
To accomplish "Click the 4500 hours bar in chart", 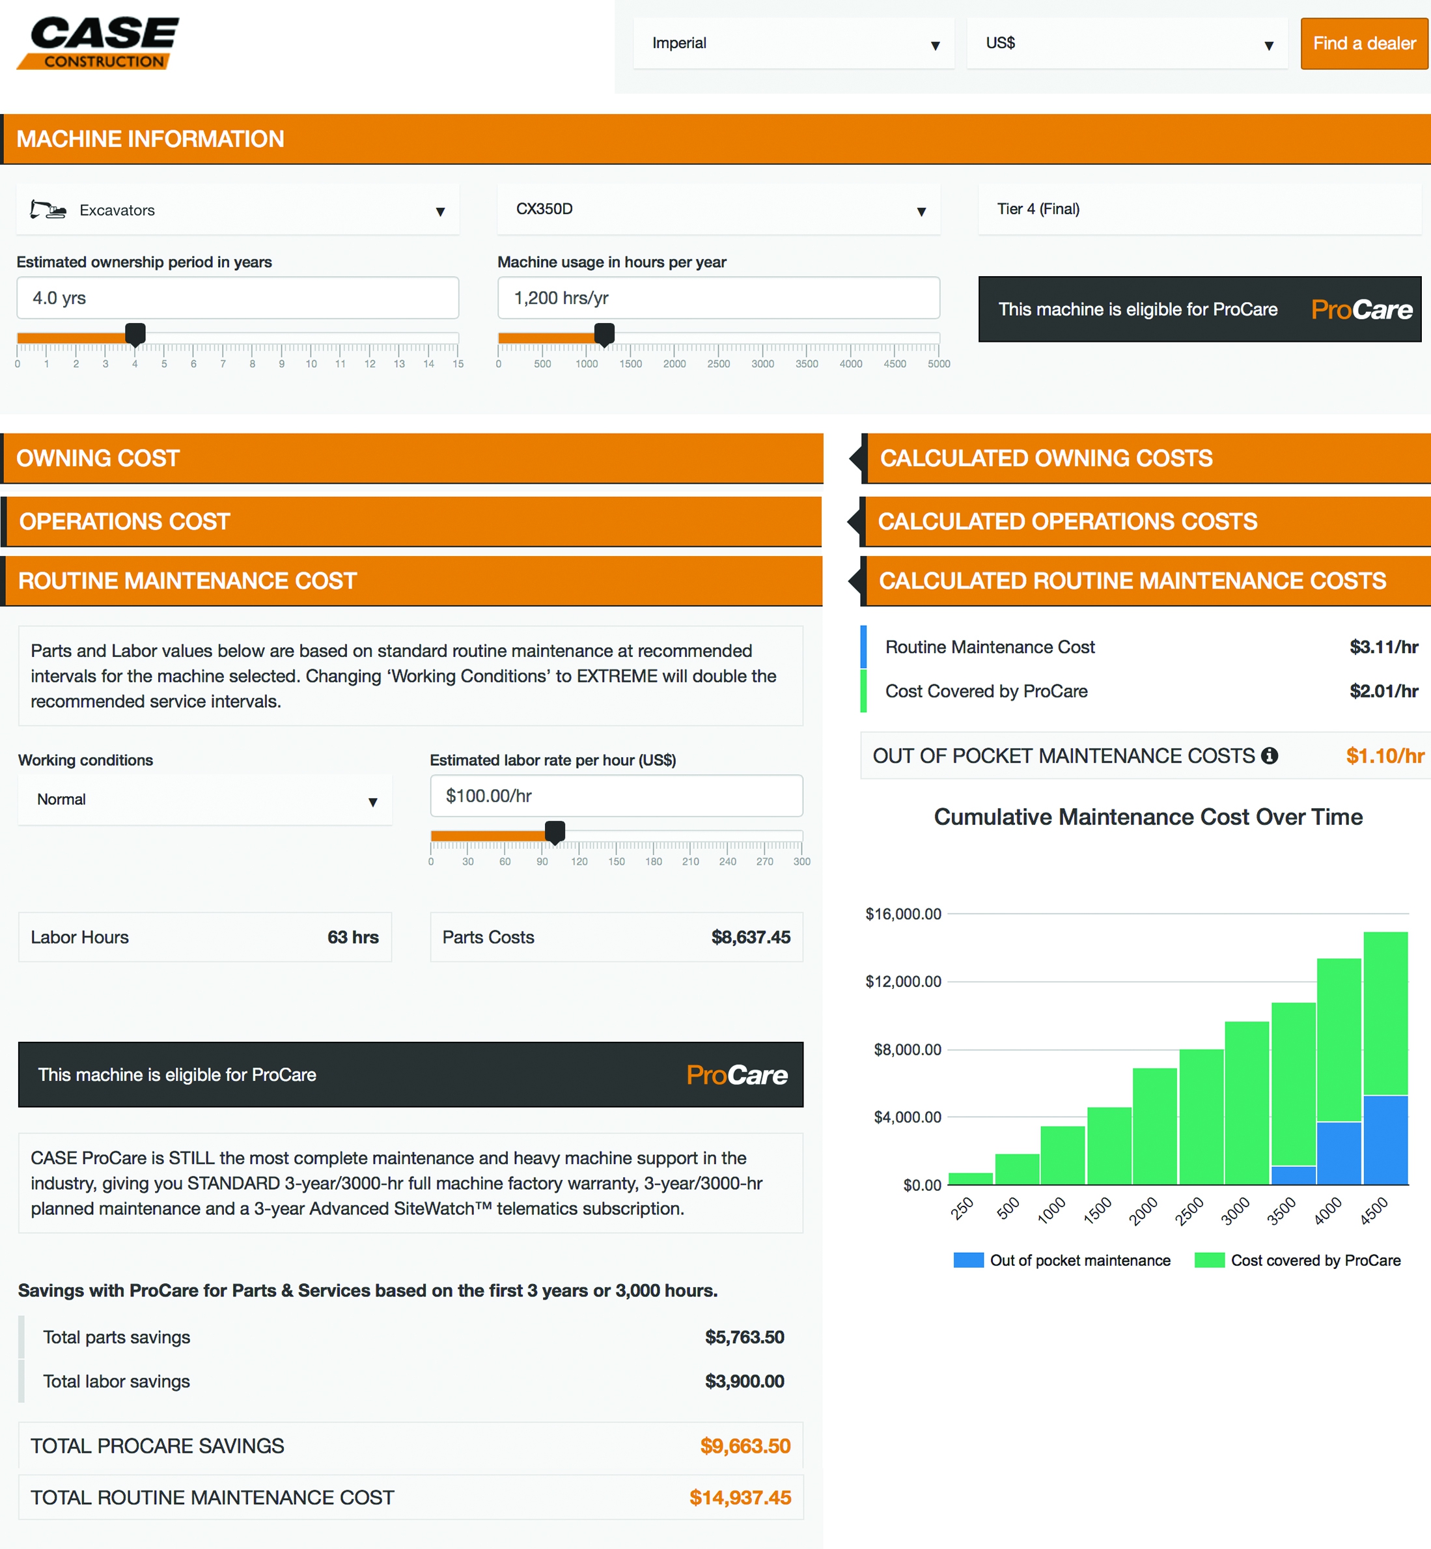I will [x=1385, y=1057].
